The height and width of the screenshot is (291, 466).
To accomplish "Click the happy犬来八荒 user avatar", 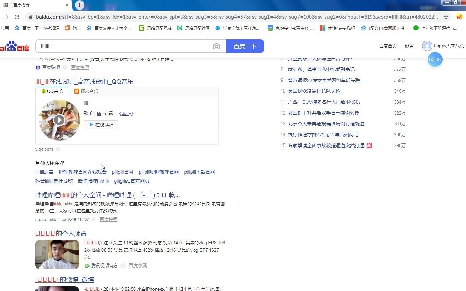I will coord(427,46).
